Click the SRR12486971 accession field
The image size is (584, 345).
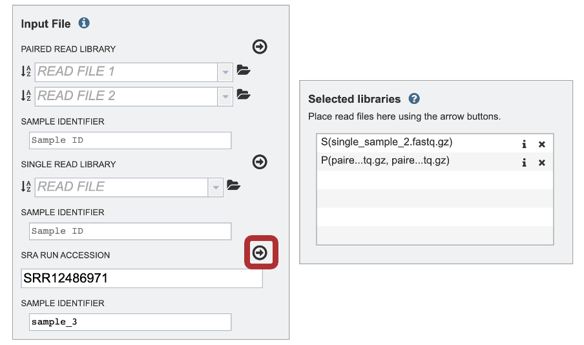coord(142,278)
